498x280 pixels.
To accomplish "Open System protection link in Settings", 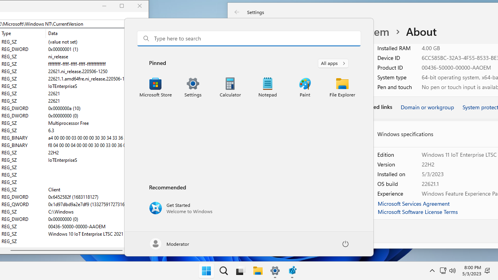I will coord(480,107).
